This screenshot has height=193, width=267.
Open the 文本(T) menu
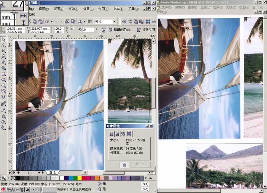[118, 9]
